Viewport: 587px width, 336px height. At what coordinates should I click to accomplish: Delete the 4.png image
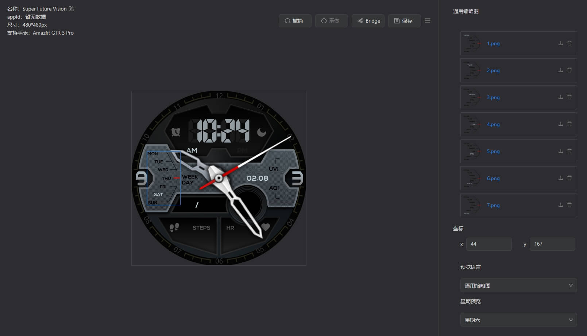click(569, 124)
